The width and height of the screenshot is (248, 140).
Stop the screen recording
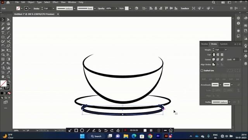pos(145,130)
